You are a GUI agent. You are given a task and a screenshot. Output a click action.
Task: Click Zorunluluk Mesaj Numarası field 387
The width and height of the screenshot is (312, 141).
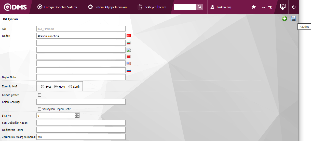[x=81, y=137]
